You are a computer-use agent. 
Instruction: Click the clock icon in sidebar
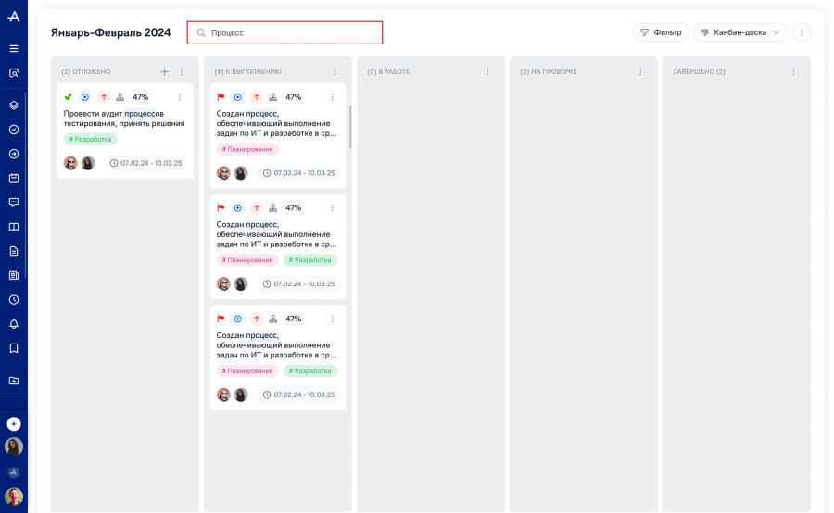(14, 300)
